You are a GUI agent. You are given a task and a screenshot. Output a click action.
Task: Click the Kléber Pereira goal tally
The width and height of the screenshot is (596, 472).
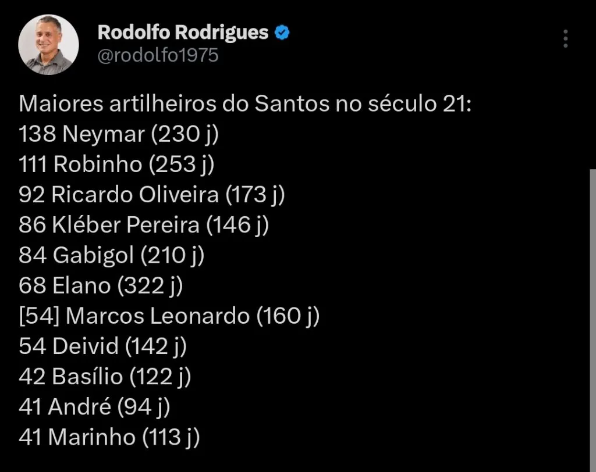pos(144,225)
